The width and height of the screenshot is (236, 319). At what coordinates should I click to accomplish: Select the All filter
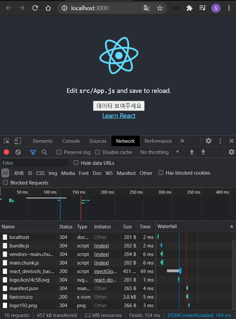[5, 173]
